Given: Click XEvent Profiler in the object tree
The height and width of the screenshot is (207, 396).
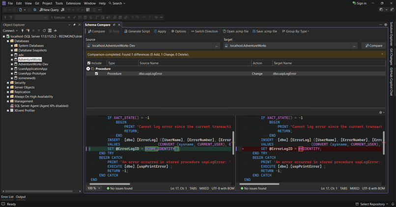Looking at the screenshot, I should [x=25, y=111].
